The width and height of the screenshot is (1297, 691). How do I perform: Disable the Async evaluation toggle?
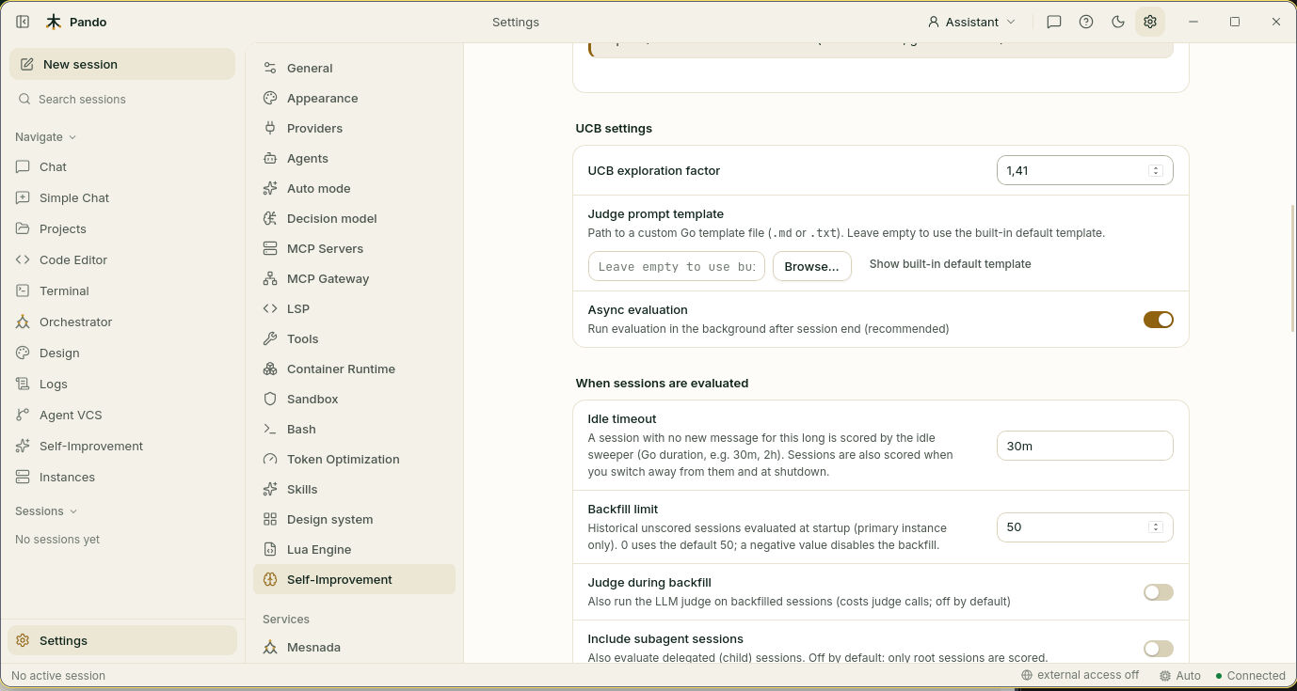[1159, 320]
